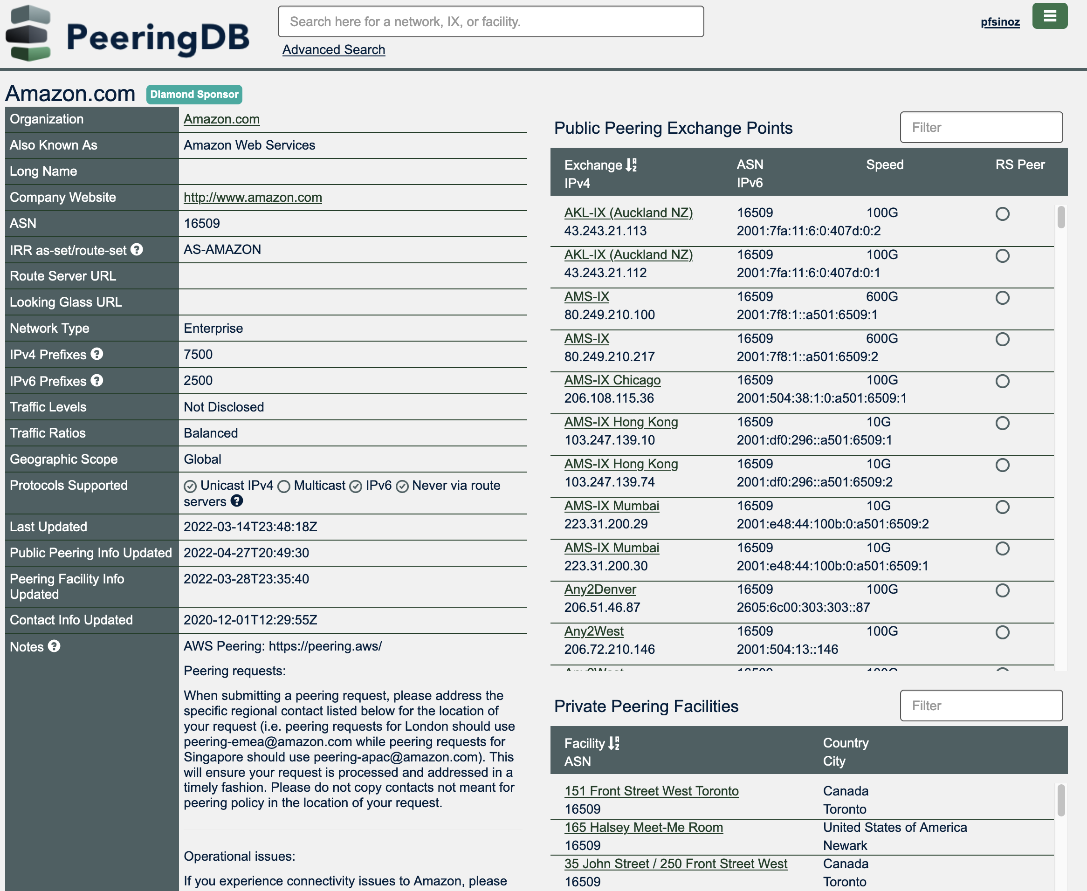The width and height of the screenshot is (1087, 891).
Task: Click the Multicast protocol indicator
Action: click(x=284, y=486)
